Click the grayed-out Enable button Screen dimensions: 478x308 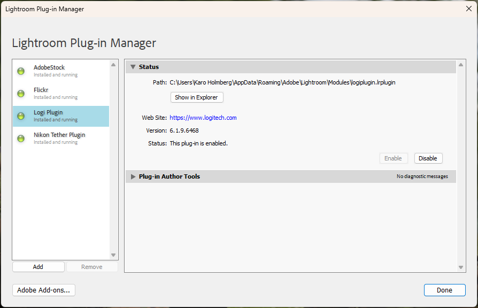[x=393, y=158]
